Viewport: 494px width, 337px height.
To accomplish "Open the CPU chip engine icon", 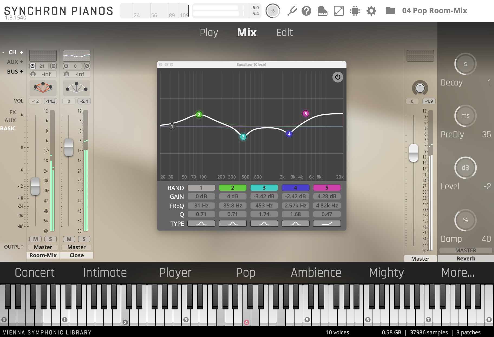I will tap(355, 11).
